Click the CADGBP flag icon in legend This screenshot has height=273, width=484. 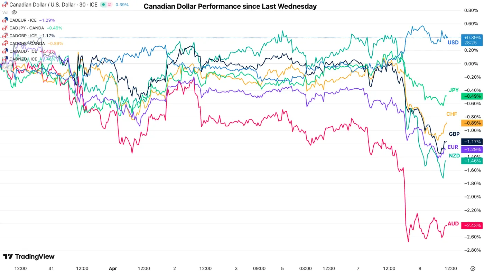tap(5, 36)
